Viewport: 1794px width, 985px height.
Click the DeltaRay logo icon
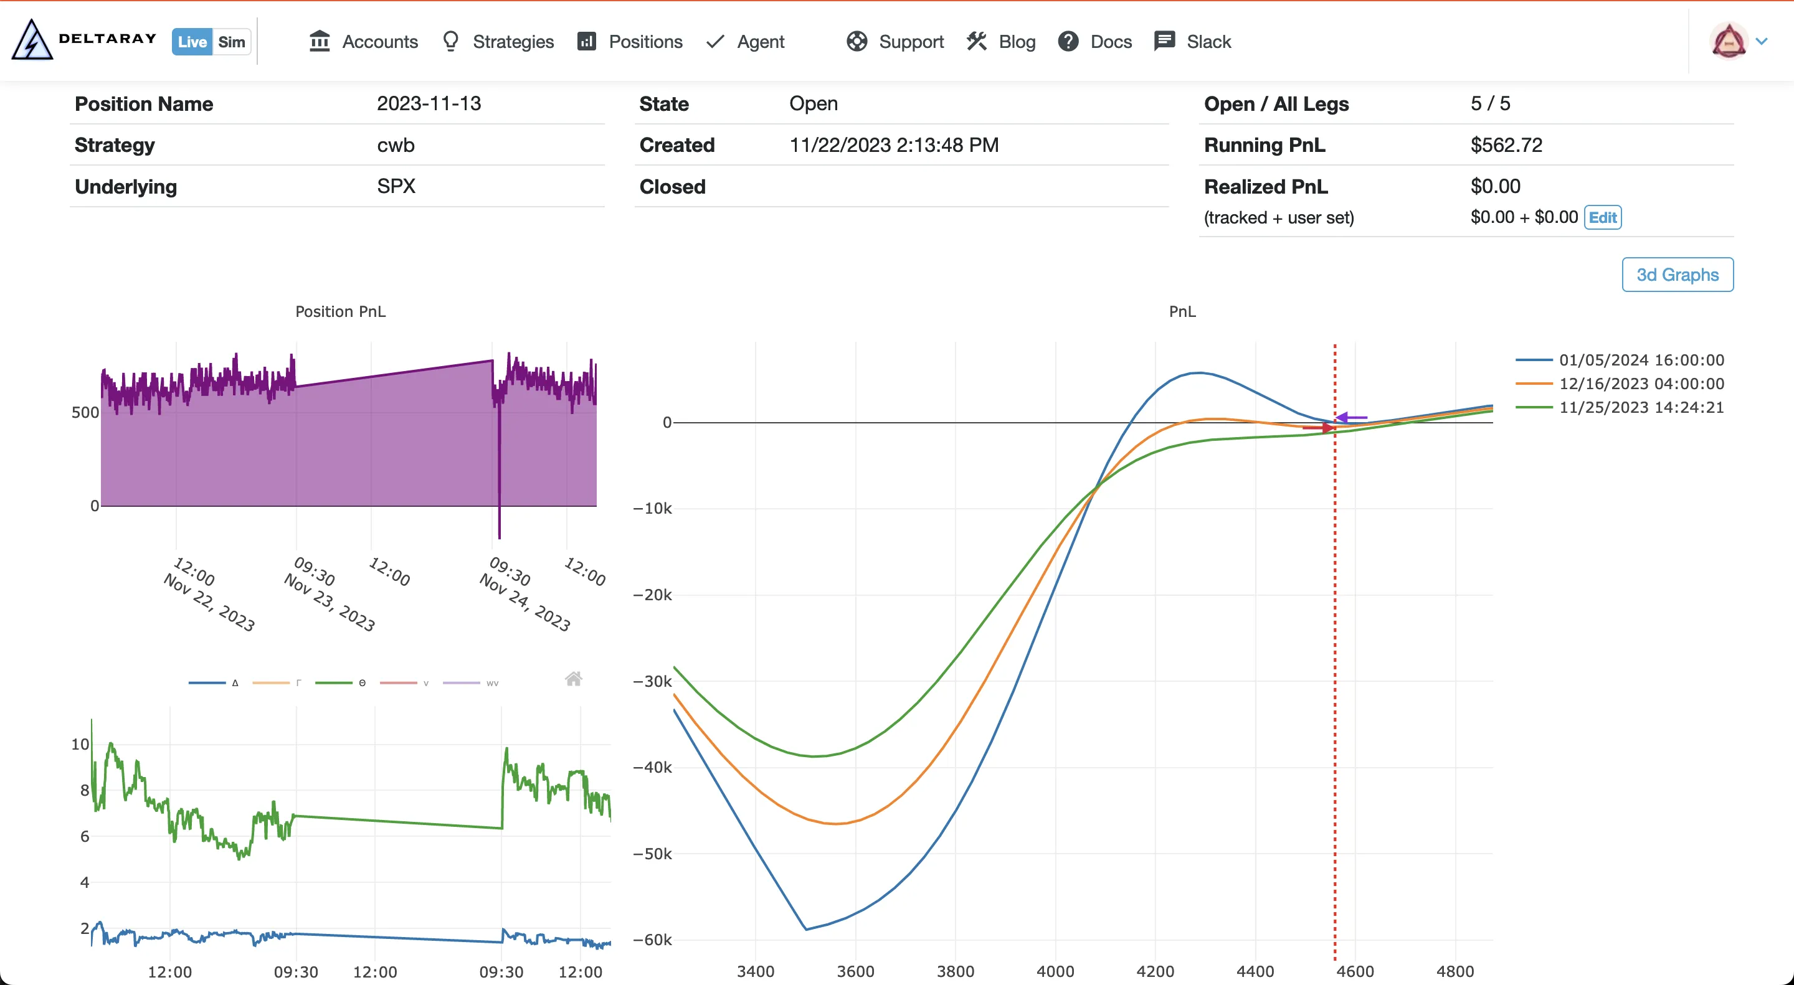click(x=31, y=40)
